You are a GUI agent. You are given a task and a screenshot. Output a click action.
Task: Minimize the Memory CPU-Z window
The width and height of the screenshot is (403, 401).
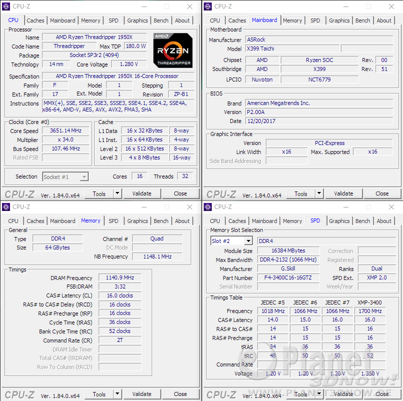[x=144, y=207]
